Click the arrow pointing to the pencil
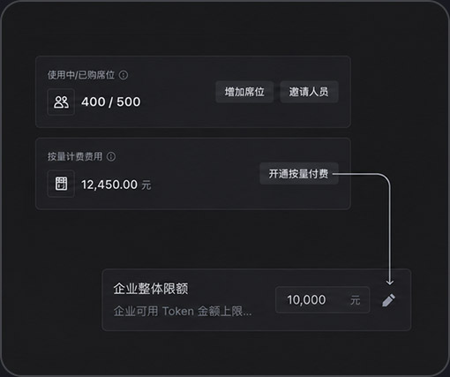Viewport: 450px width, 377px height. (x=390, y=230)
